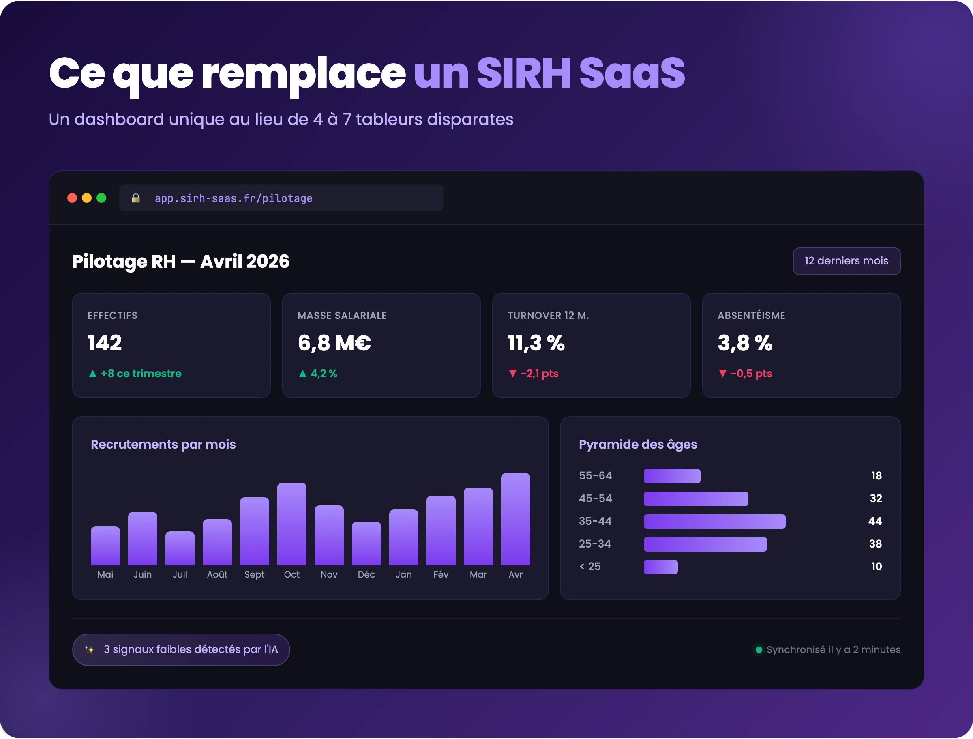
Task: Click the green up arrow under Effectifs
Action: click(92, 374)
